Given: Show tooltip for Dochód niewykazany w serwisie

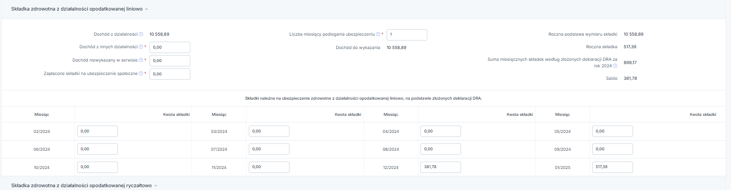Looking at the screenshot, I should coord(141,60).
